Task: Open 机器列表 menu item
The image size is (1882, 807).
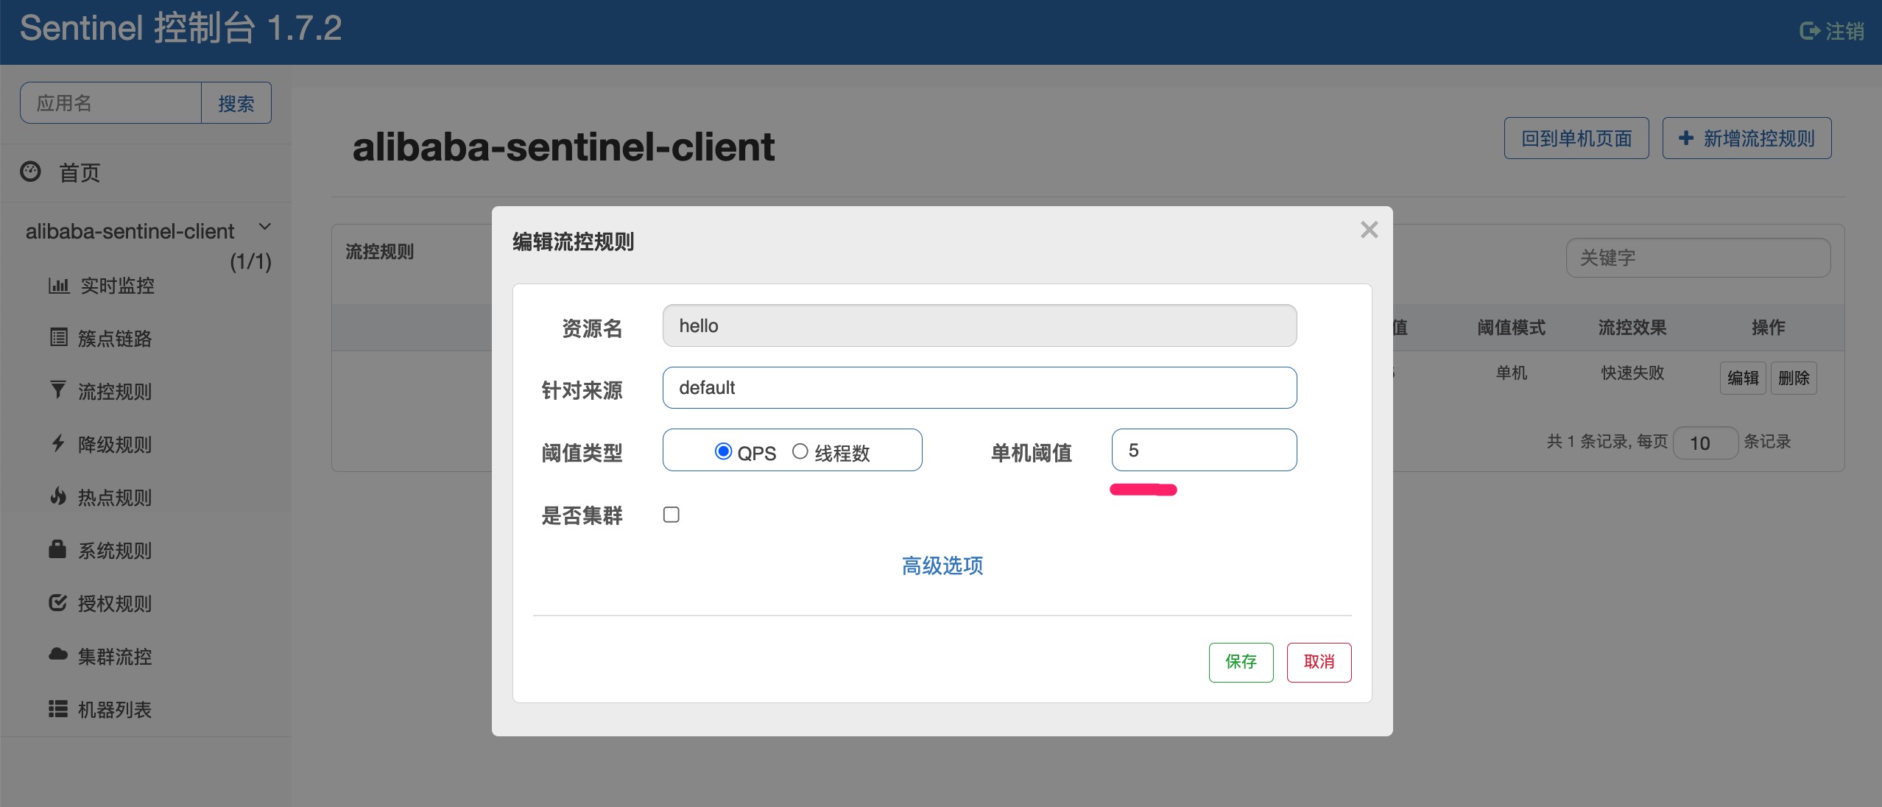Action: [x=115, y=710]
